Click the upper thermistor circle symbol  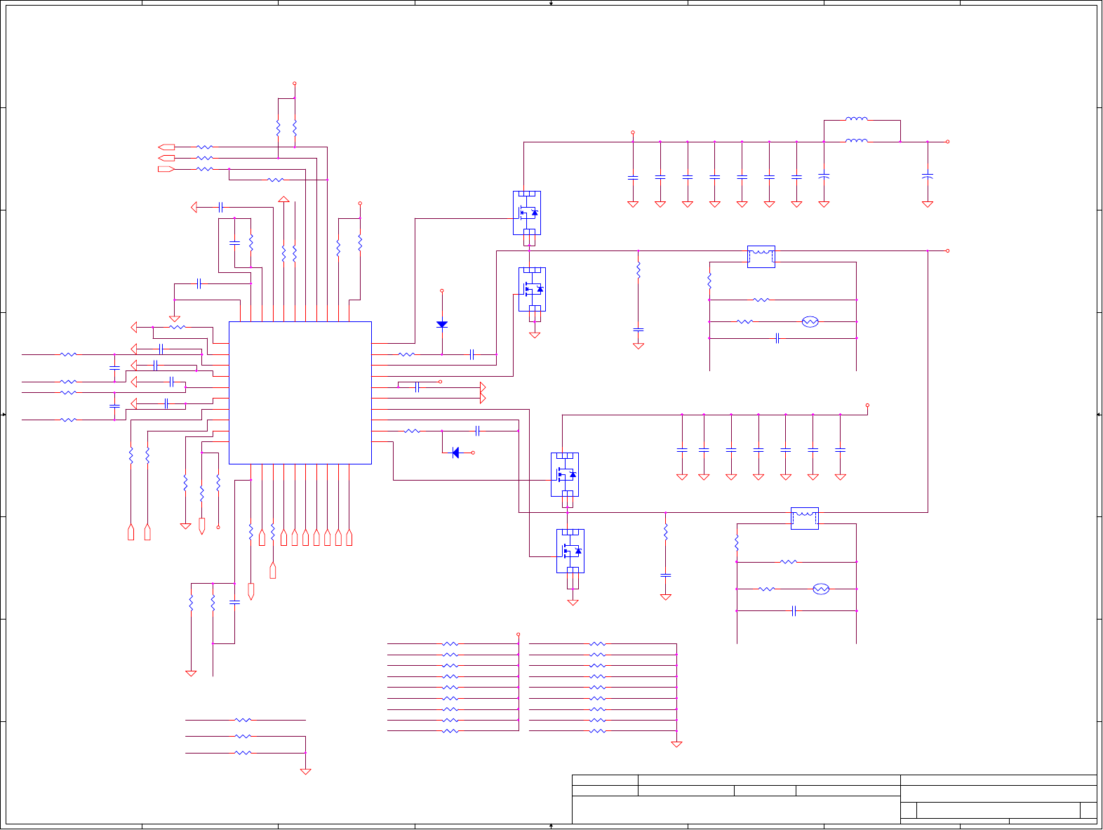coord(810,322)
